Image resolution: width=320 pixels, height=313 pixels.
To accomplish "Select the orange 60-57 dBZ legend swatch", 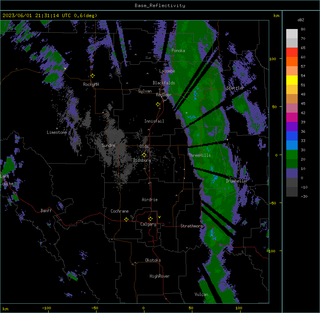I will coord(292,61).
